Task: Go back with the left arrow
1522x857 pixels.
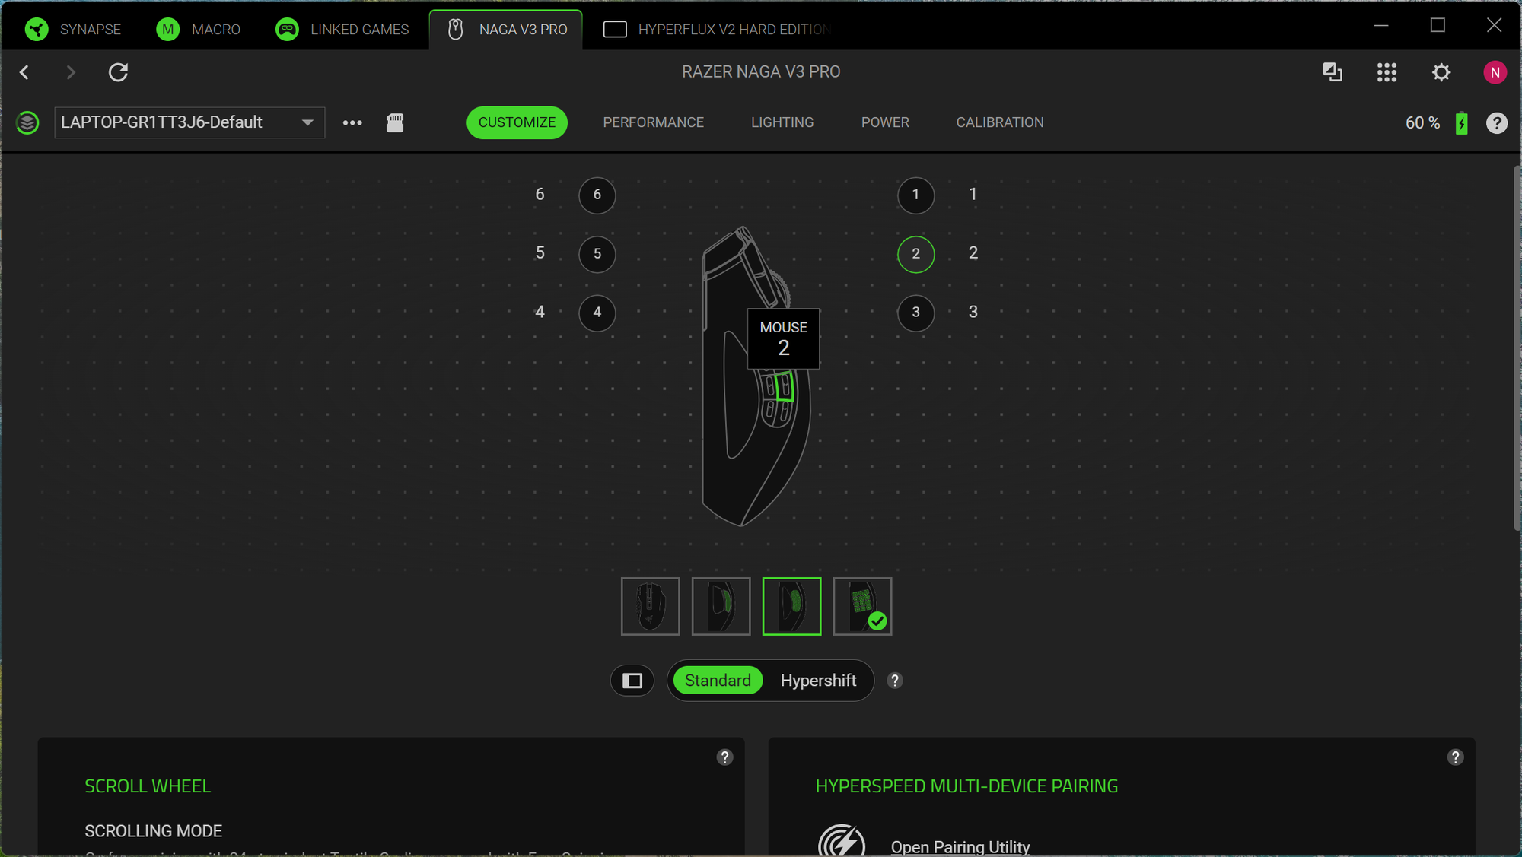Action: tap(24, 72)
